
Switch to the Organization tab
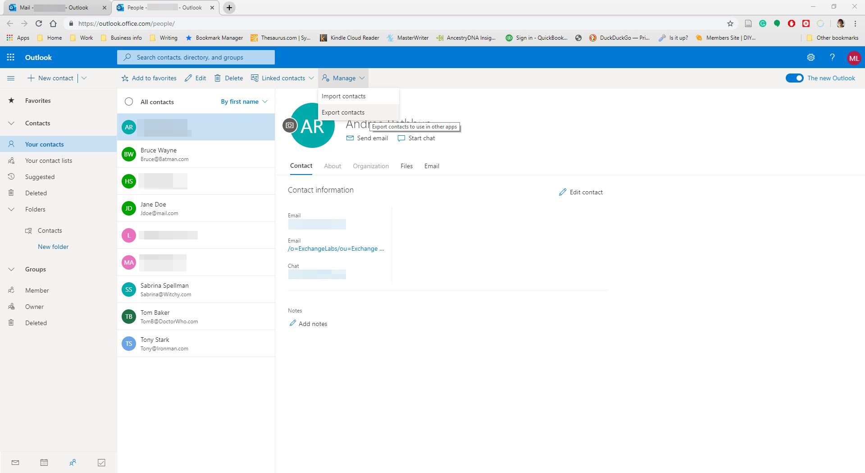coord(371,166)
